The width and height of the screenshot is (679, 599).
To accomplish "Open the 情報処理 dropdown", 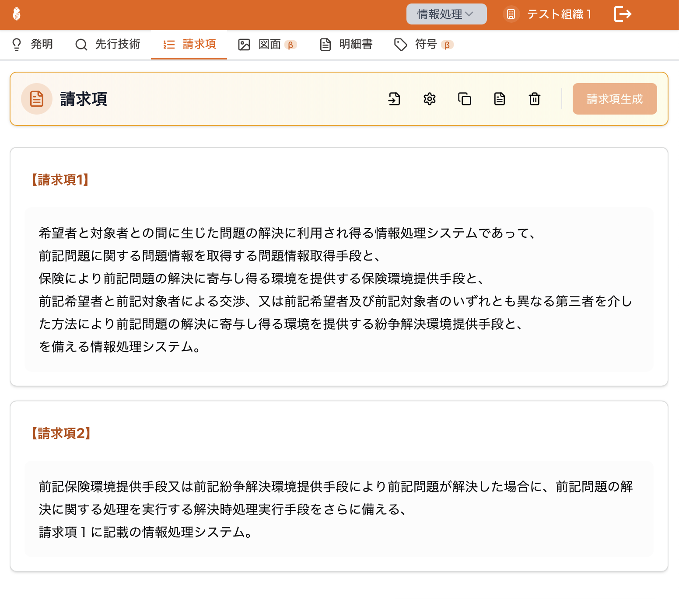I will pos(446,14).
